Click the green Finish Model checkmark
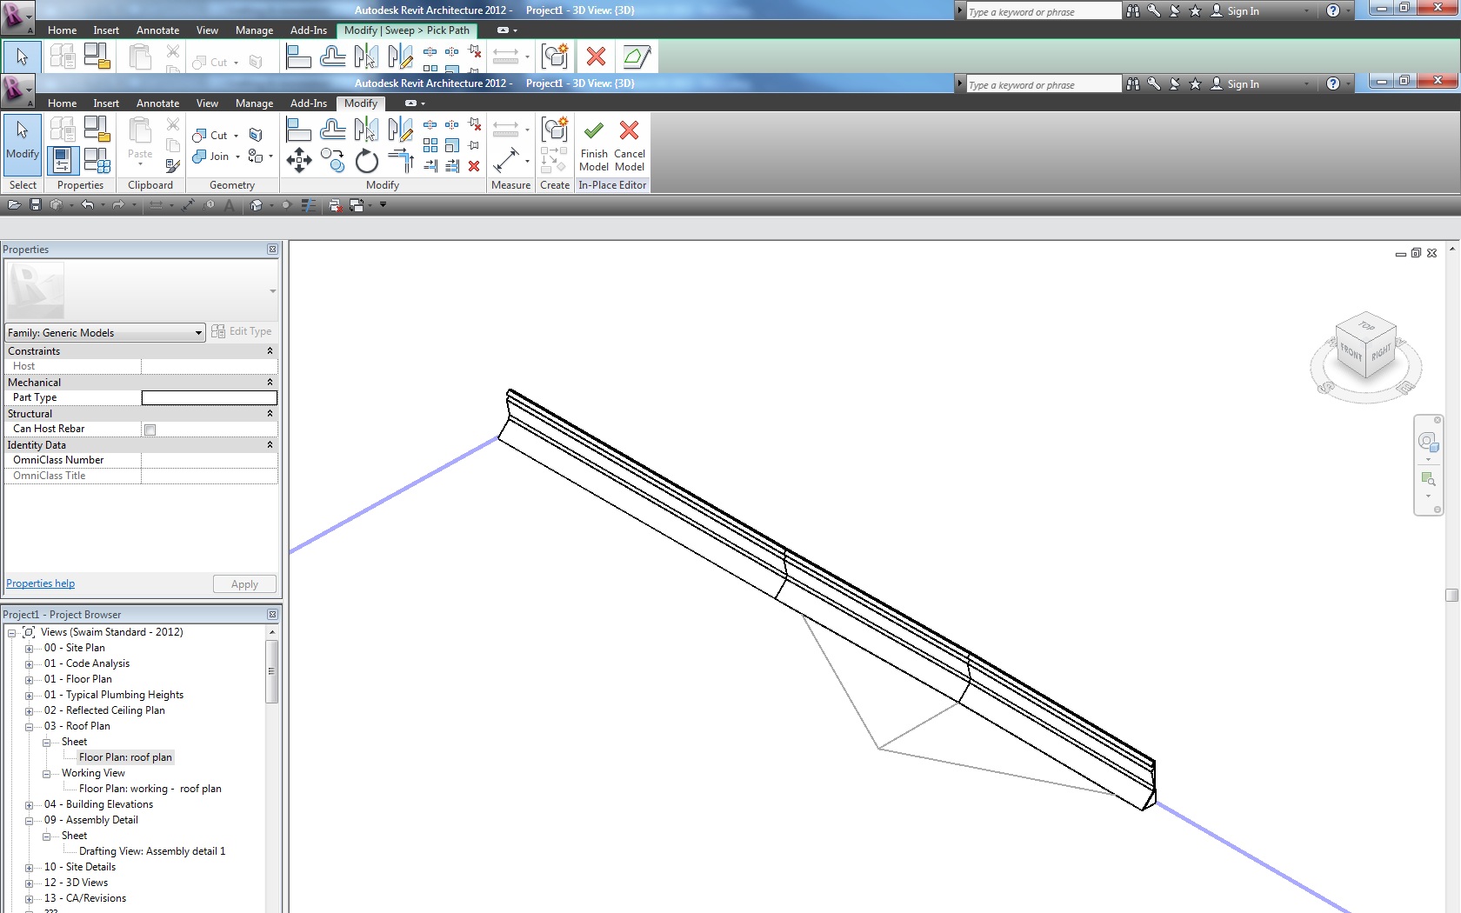The width and height of the screenshot is (1461, 913). pos(594,130)
